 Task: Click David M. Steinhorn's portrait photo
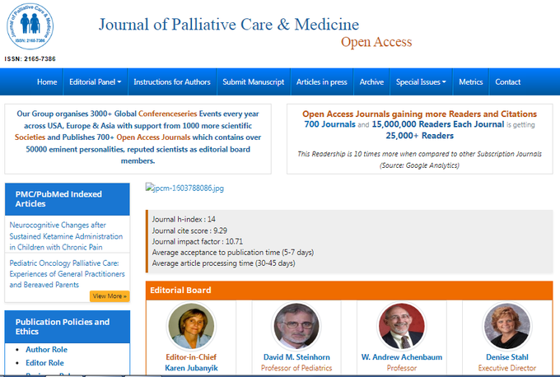[x=296, y=326]
